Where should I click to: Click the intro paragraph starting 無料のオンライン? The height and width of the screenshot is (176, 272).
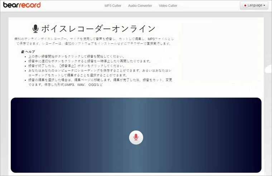pos(94,41)
